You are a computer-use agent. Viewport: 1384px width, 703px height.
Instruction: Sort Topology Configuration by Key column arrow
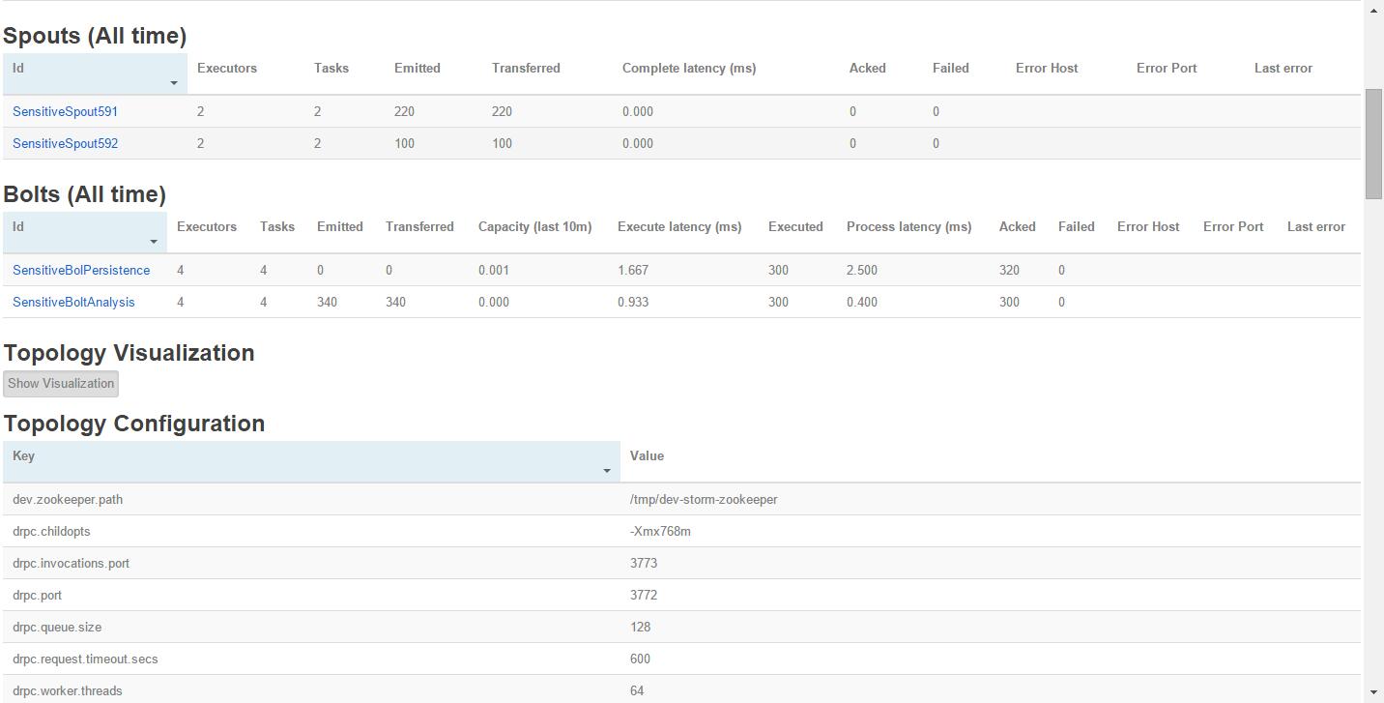tap(607, 471)
